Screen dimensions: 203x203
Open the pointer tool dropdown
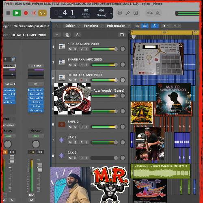[x=166, y=26]
